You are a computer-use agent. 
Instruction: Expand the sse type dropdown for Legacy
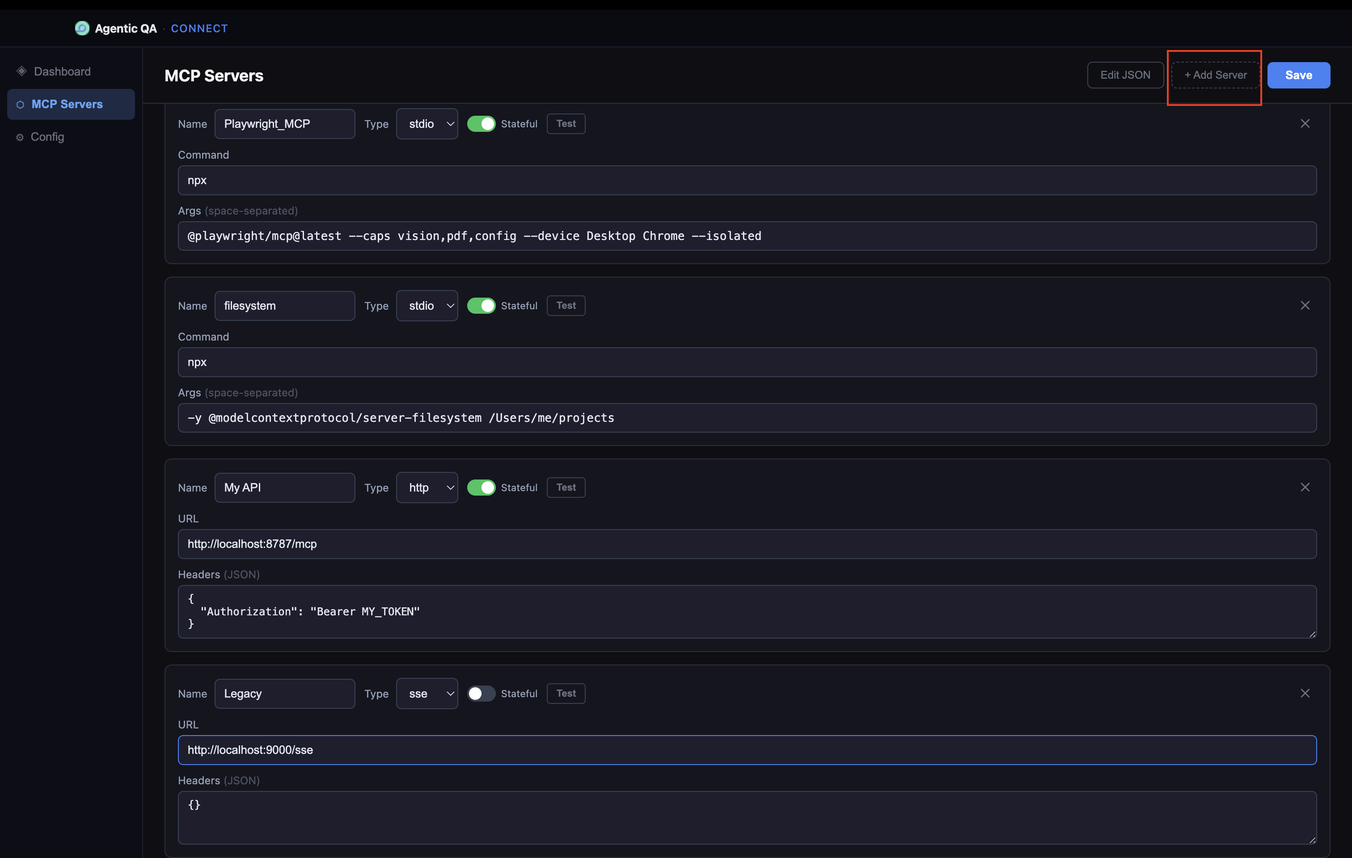click(427, 693)
